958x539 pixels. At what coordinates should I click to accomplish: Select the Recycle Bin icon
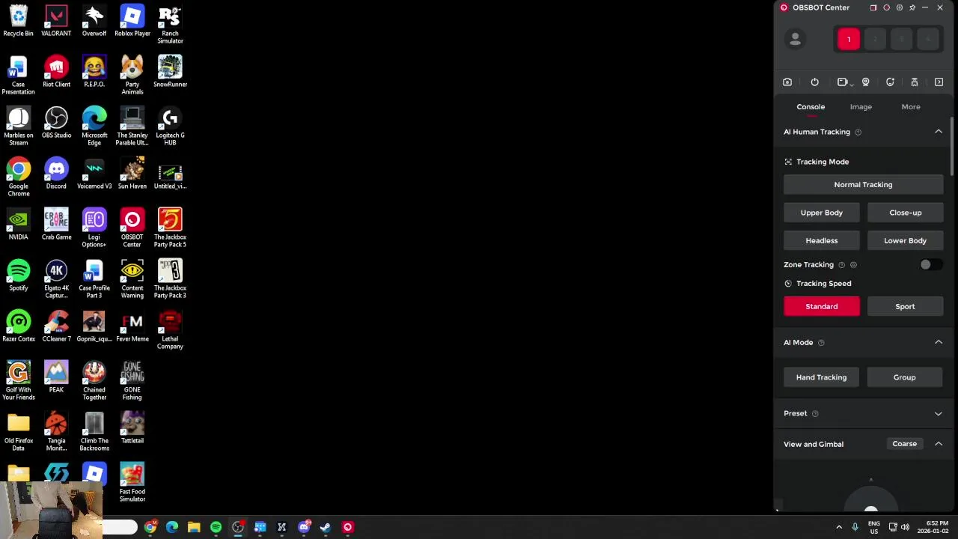pos(18,21)
